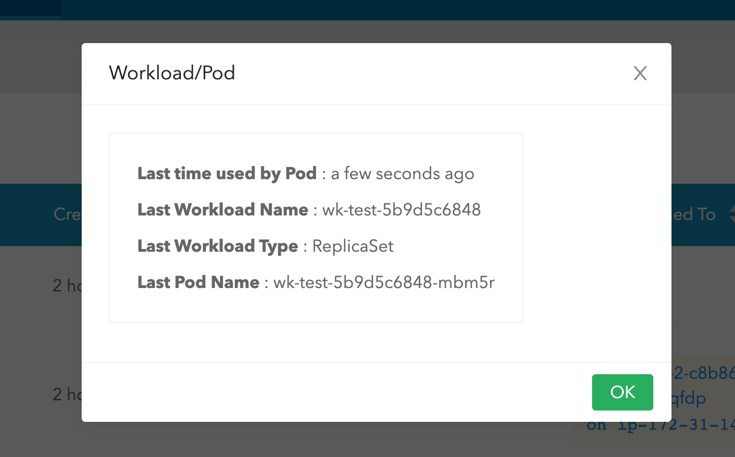Click the 'Last time used by Pod' label
The image size is (735, 457).
click(227, 174)
